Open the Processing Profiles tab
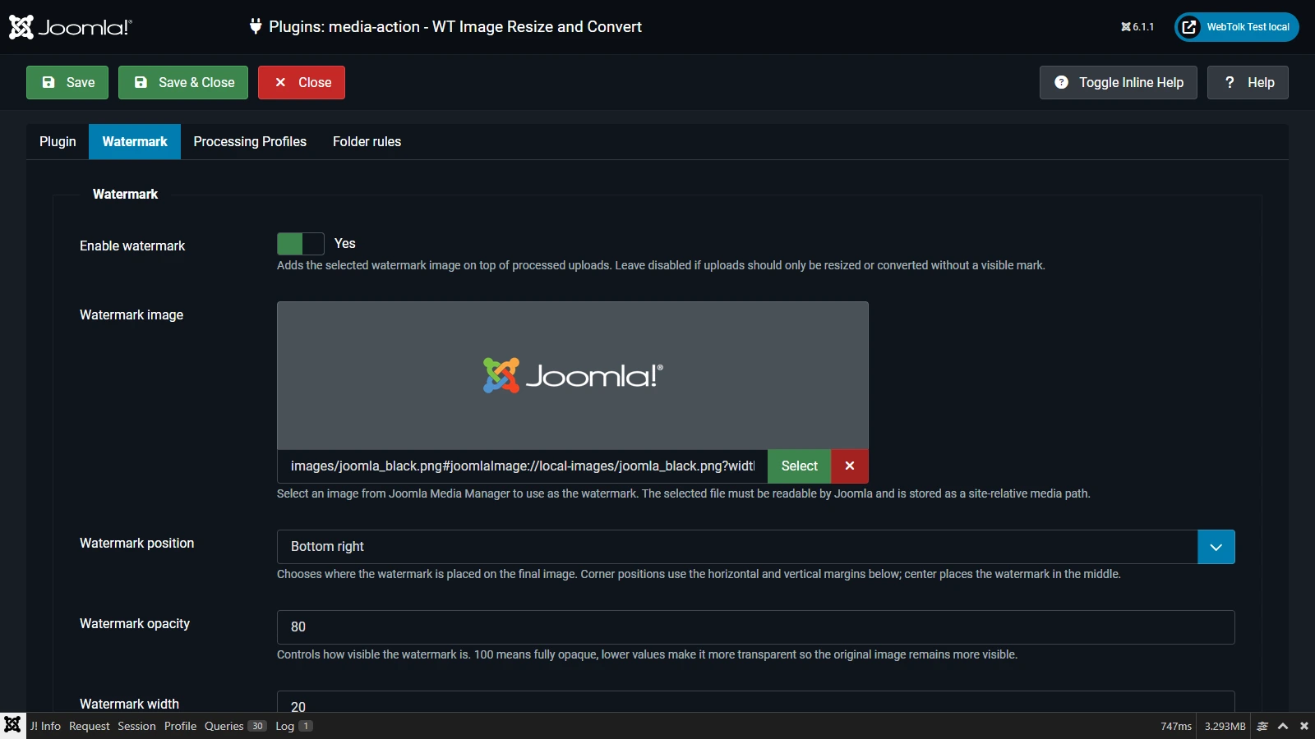This screenshot has width=1315, height=739. click(250, 141)
